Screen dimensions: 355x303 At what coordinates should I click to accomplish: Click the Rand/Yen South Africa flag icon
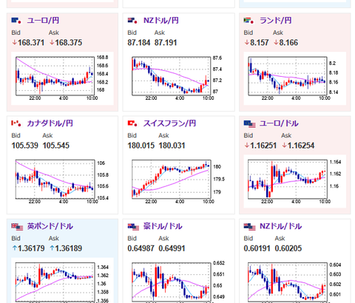249,21
